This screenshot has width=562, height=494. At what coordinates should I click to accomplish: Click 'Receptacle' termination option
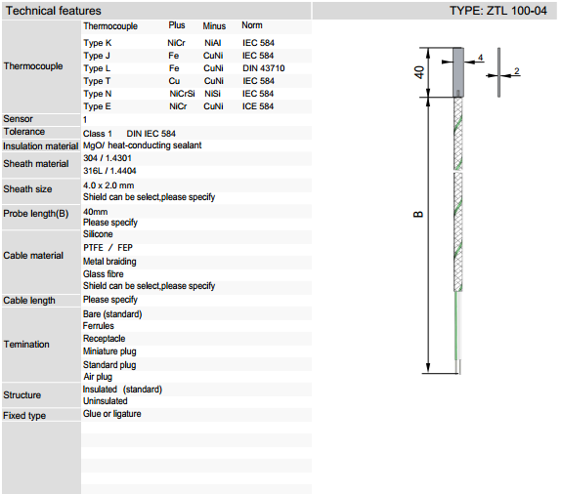[105, 339]
